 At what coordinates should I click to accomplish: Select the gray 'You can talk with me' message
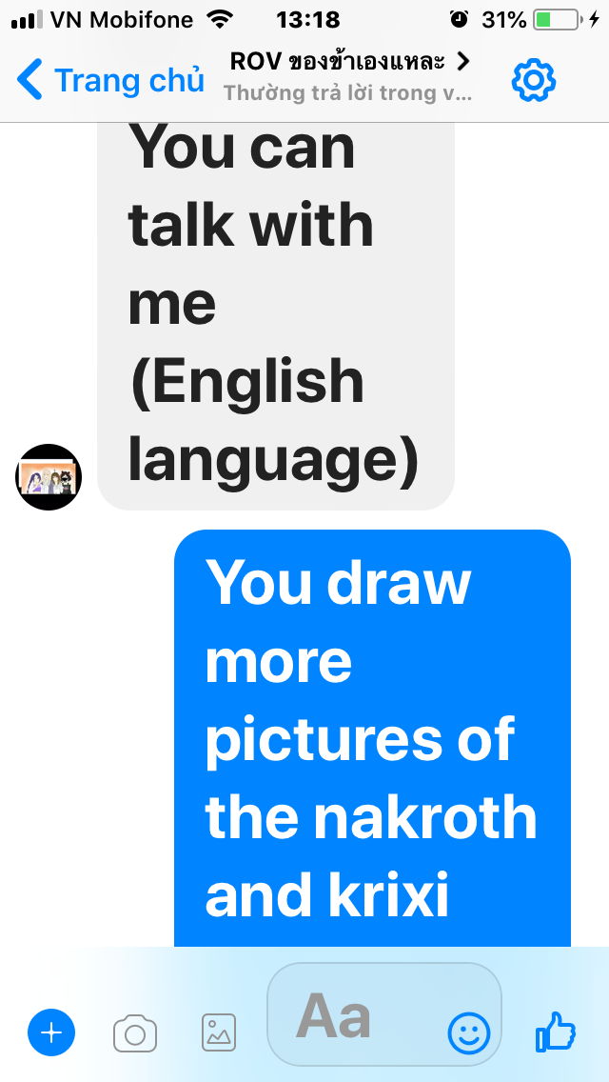click(x=276, y=316)
